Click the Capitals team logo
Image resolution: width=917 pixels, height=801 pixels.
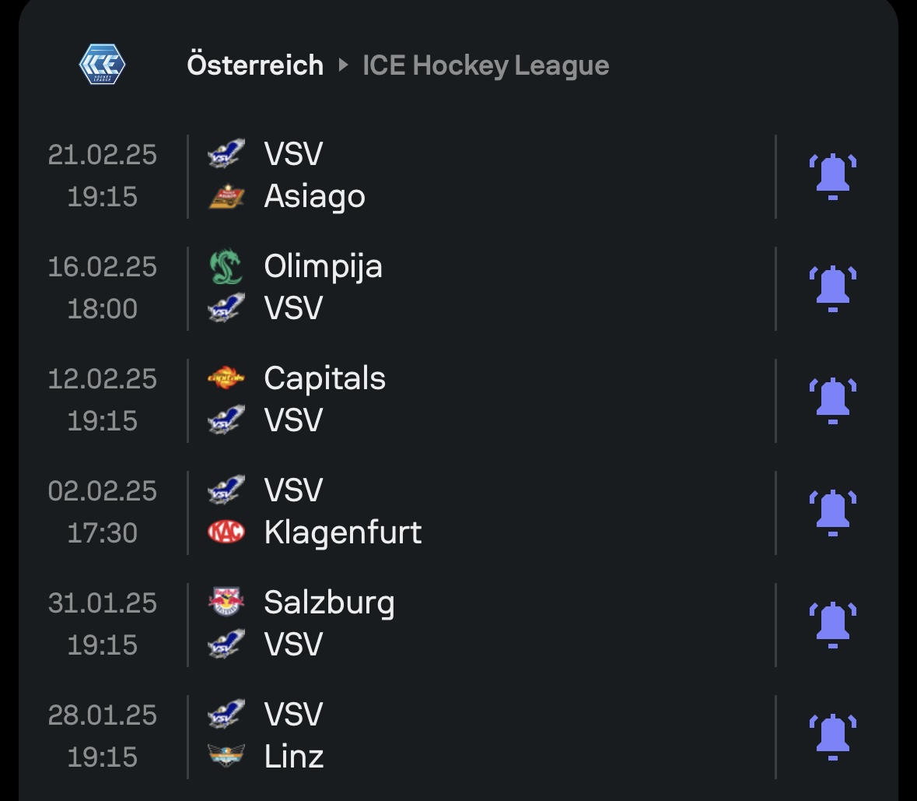click(x=226, y=379)
